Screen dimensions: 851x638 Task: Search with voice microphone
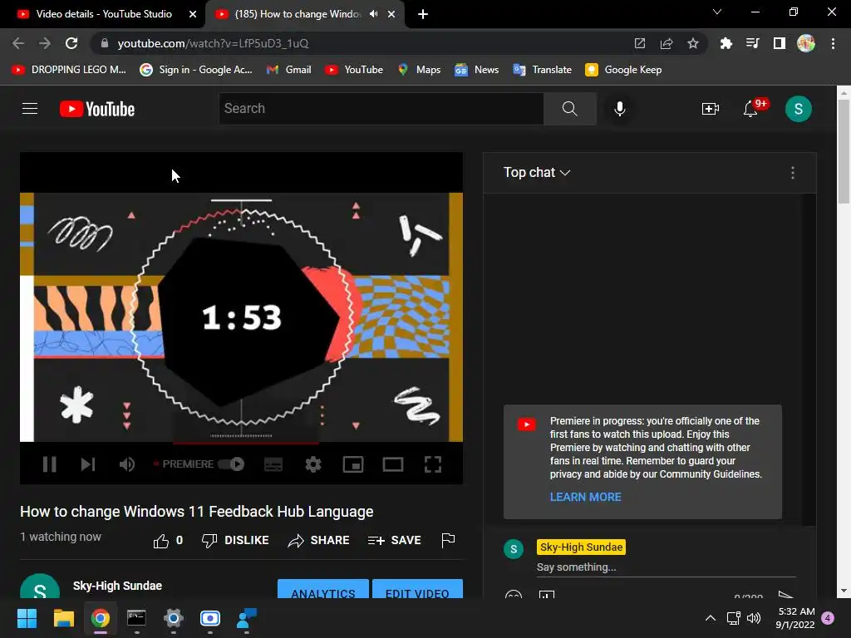[619, 109]
